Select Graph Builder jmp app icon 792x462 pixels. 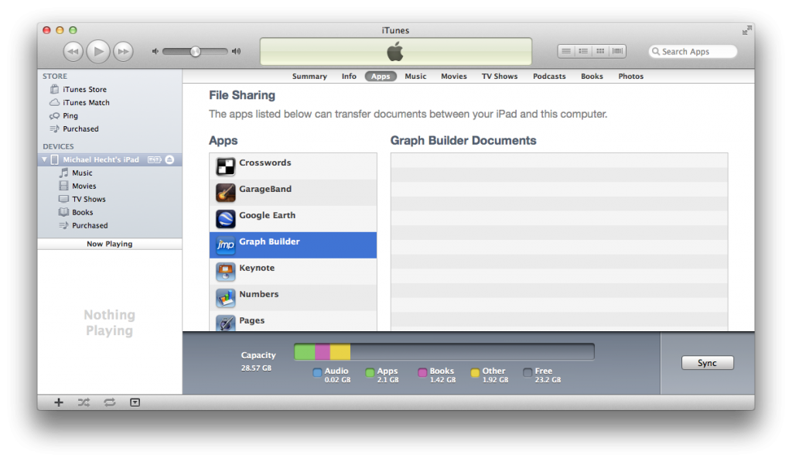point(225,245)
